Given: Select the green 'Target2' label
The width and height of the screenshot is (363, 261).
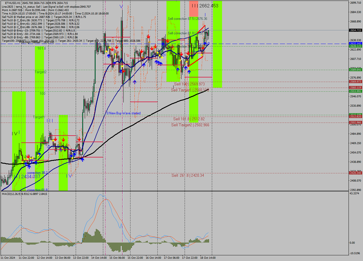Looking at the screenshot, I should tap(41, 72).
